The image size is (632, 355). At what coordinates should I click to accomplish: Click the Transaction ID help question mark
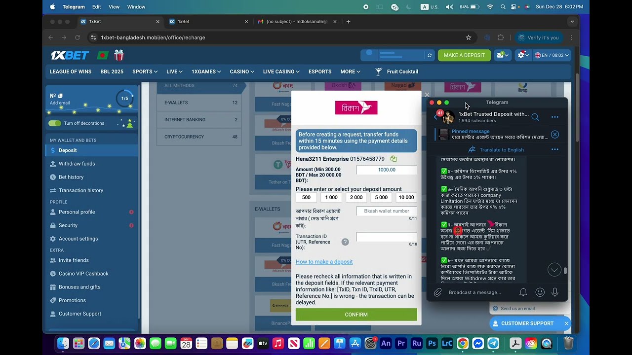[345, 242]
